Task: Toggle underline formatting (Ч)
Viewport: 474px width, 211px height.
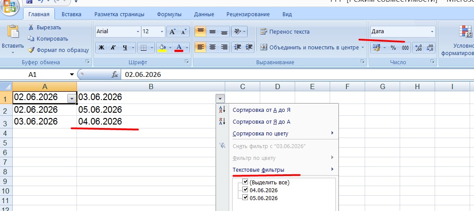Action: point(125,47)
